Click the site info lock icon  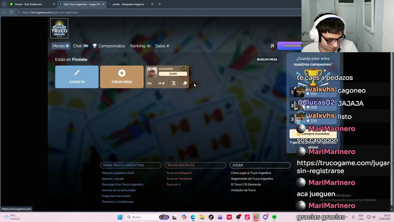pos(19,12)
